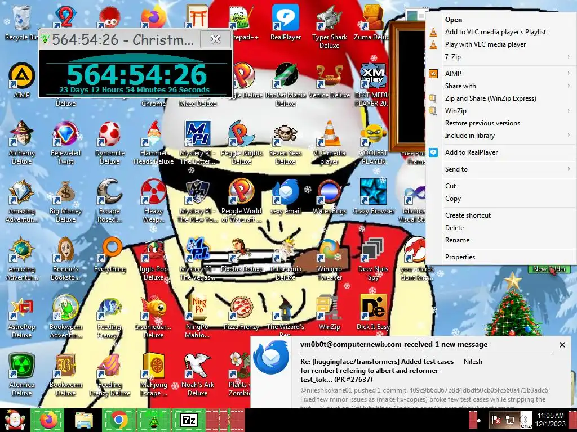Open Pizza Frenzy desktop icon
The width and height of the screenshot is (577, 432).
[x=241, y=312]
